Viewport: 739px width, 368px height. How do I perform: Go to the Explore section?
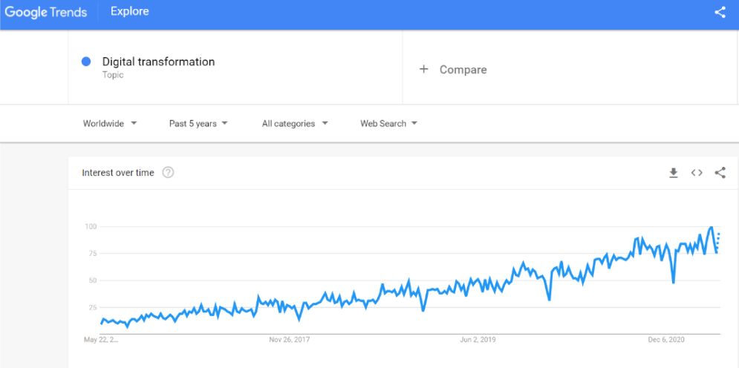click(129, 11)
